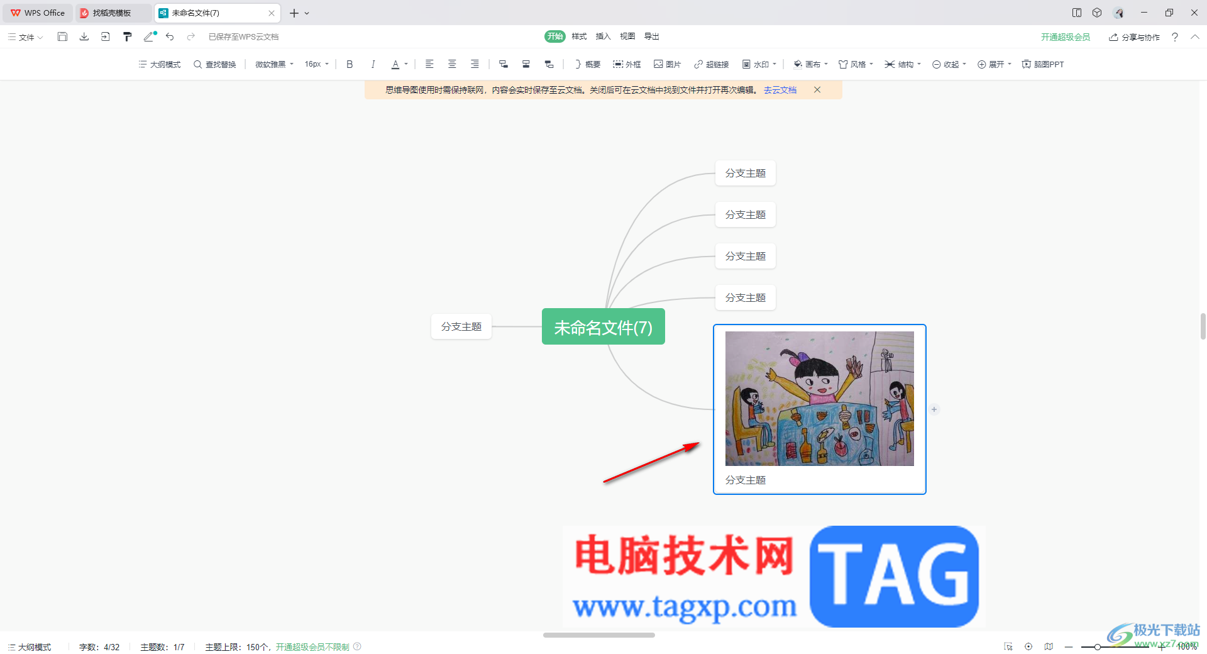The image size is (1207, 654).
Task: Toggle bold formatting
Action: coord(350,64)
